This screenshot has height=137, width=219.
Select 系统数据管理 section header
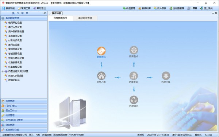pyautogui.click(x=24, y=18)
